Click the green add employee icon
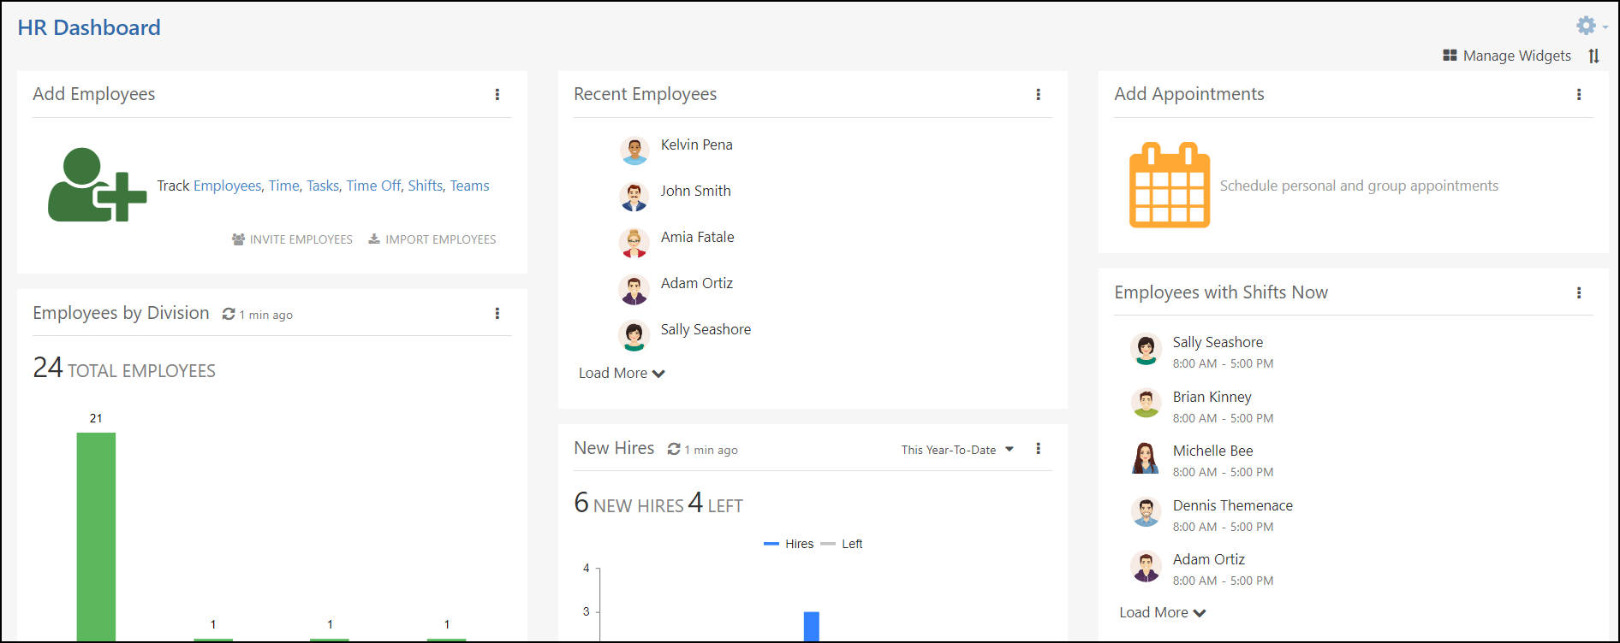1620x643 pixels. click(x=97, y=185)
